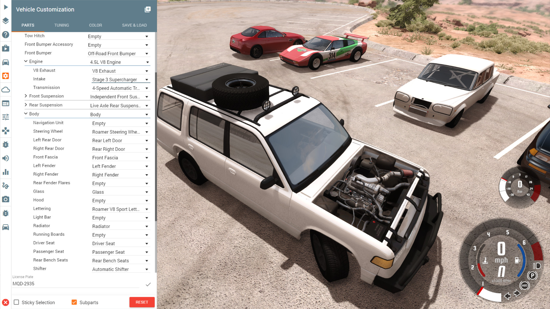This screenshot has width=550, height=309.
Task: Enable the Subparts checkbox
Action: pos(74,302)
